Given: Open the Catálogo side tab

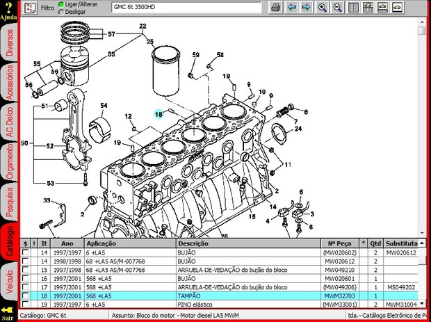Looking at the screenshot, I should (x=10, y=241).
